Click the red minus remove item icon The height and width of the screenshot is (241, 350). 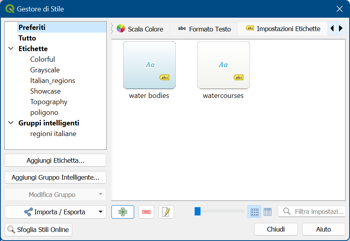[146, 212]
